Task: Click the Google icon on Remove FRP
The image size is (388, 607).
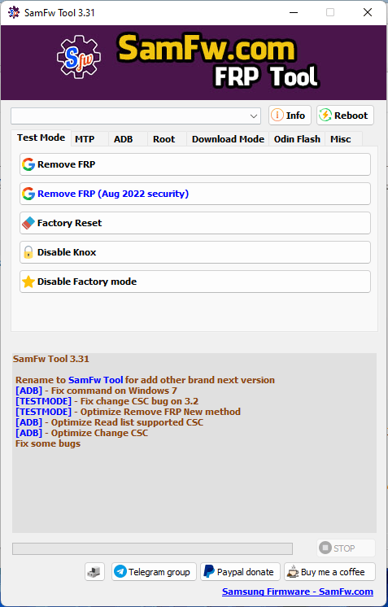Action: click(x=28, y=164)
